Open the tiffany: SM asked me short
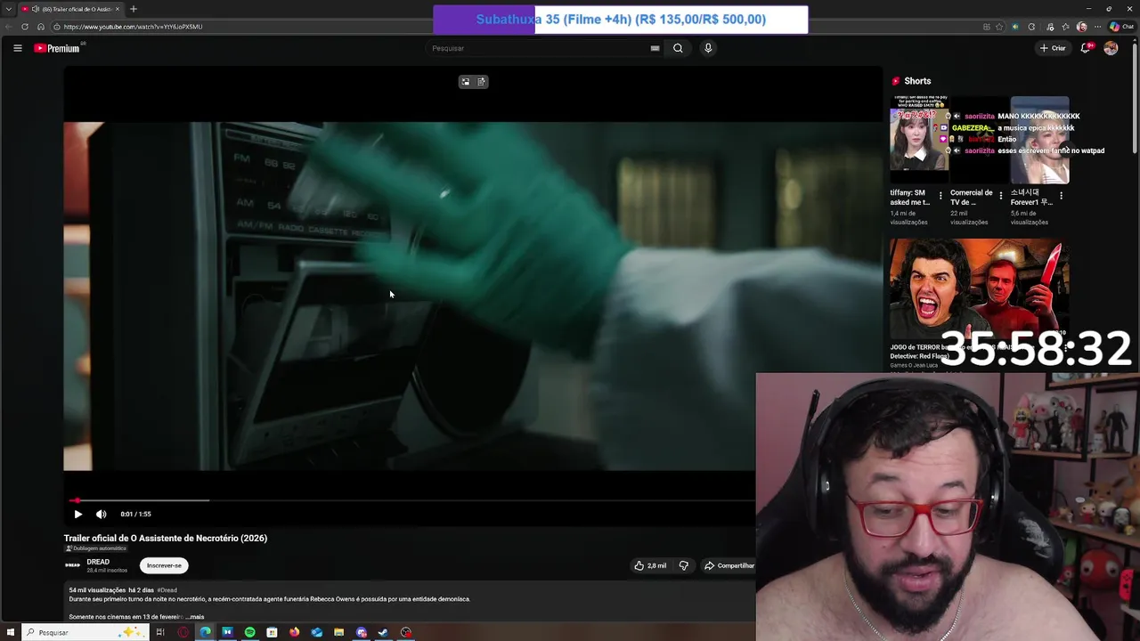 tap(919, 140)
